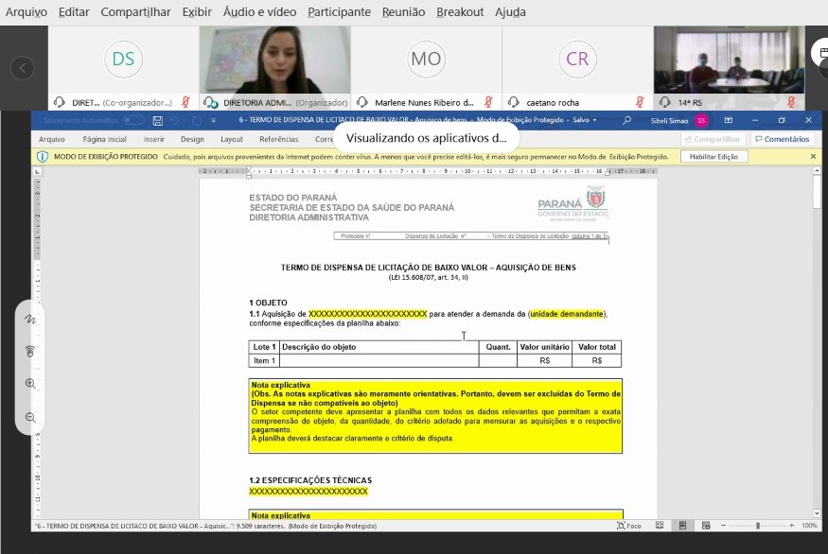The height and width of the screenshot is (554, 828).
Task: Open the Referências ribbon tab
Action: pyautogui.click(x=278, y=139)
